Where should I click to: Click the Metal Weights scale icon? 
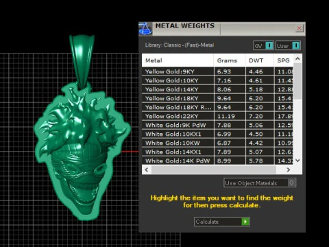tap(145, 29)
